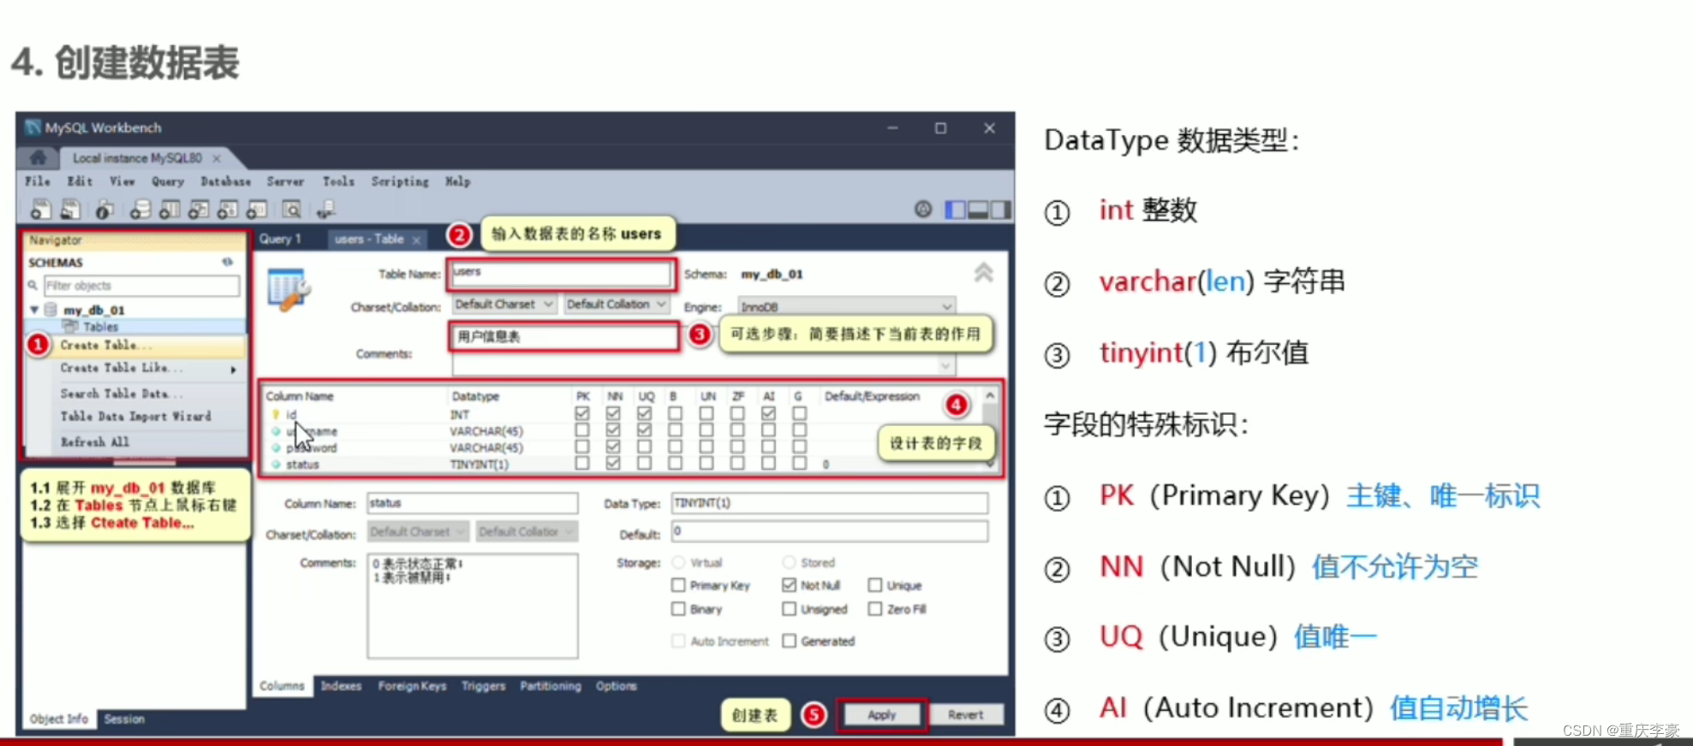
Task: Click the my_db_01 database icon
Action: point(51,309)
